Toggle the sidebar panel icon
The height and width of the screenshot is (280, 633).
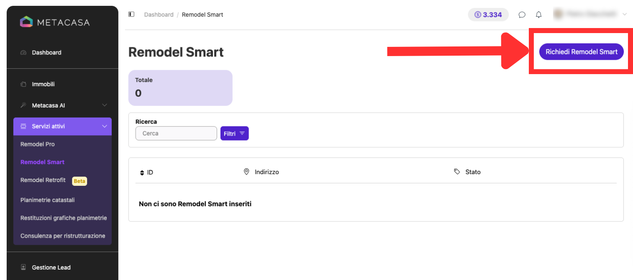[x=131, y=14]
